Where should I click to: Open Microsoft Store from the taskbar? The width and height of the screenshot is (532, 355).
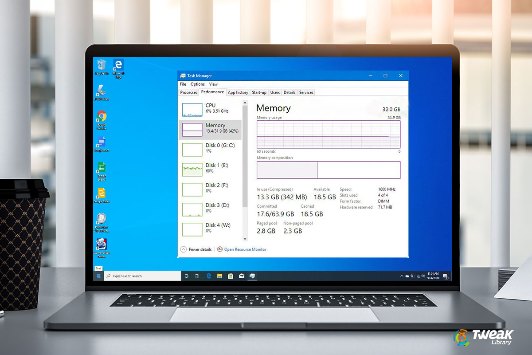coord(231,276)
